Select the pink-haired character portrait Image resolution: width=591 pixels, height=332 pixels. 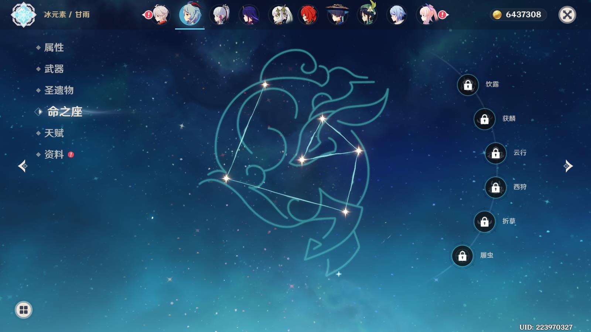[427, 15]
